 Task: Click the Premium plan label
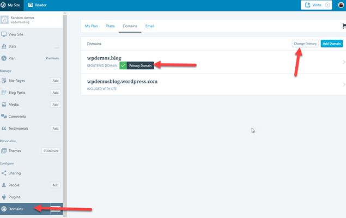[52, 58]
